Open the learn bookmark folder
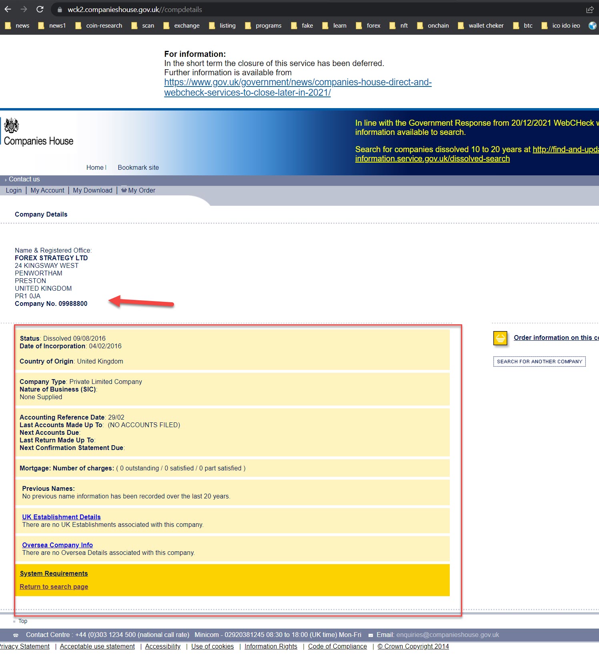This screenshot has width=599, height=665. [335, 26]
